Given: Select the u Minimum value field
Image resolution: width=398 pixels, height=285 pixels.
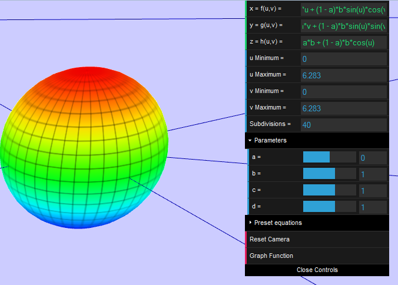Looking at the screenshot, I should 343,59.
